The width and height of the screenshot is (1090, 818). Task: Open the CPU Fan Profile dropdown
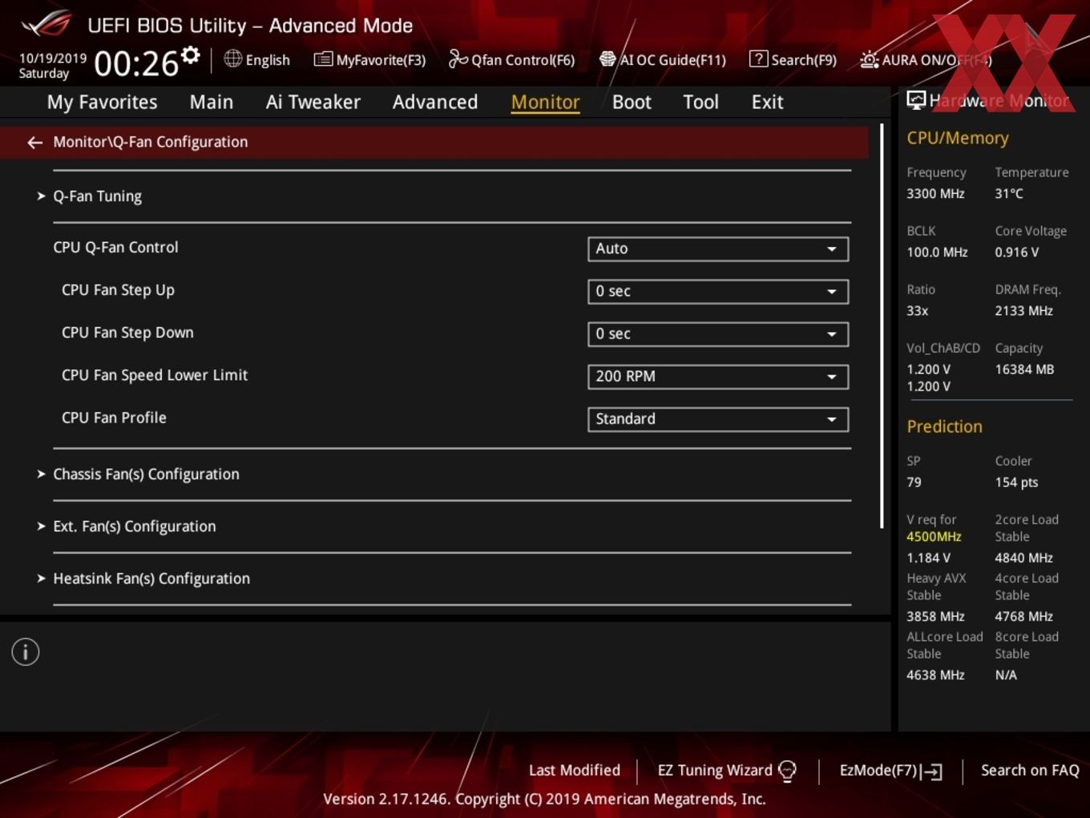pos(717,419)
